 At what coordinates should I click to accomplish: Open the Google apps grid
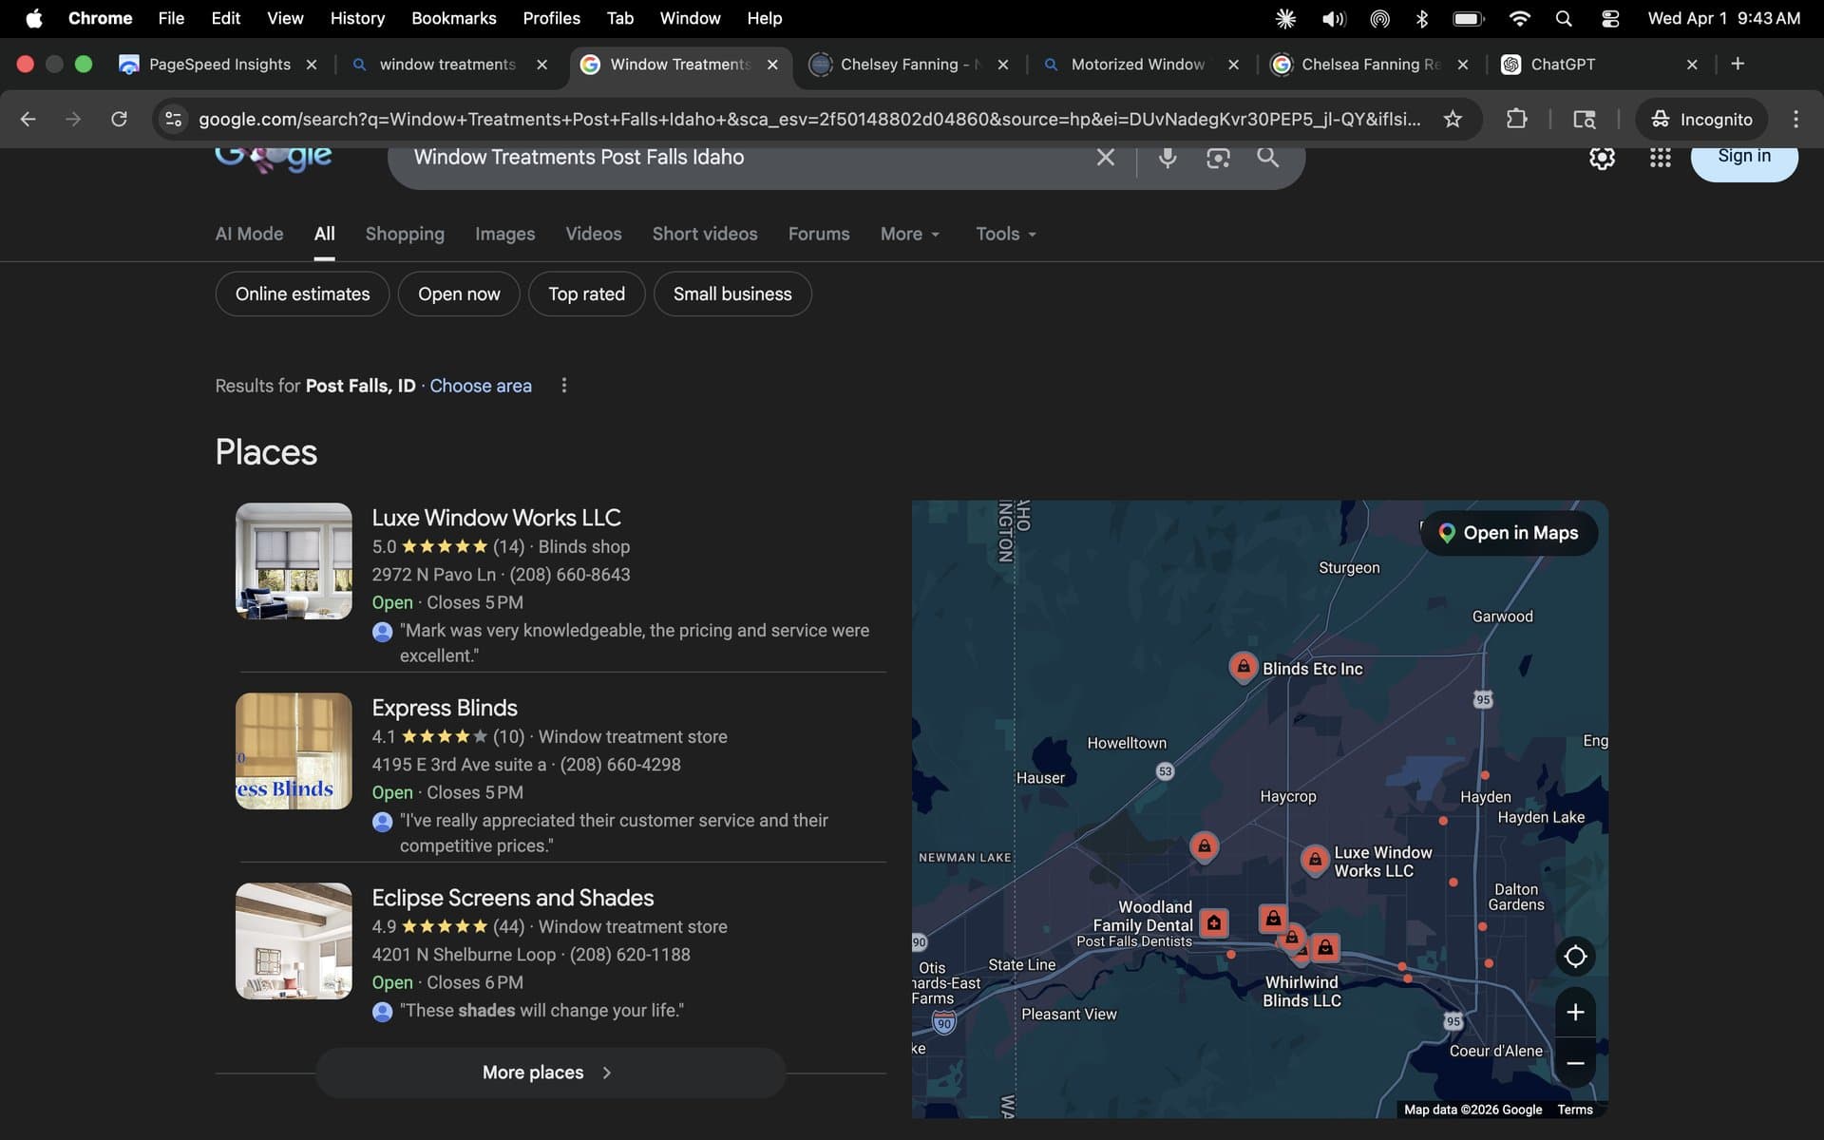click(1660, 158)
